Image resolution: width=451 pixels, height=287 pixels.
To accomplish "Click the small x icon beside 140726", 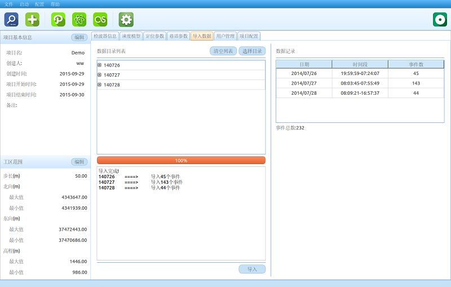I will [x=100, y=65].
